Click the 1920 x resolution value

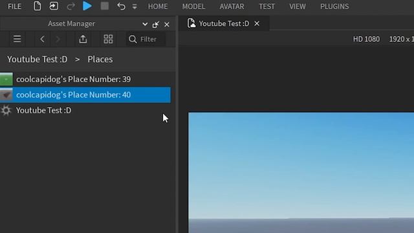point(401,39)
